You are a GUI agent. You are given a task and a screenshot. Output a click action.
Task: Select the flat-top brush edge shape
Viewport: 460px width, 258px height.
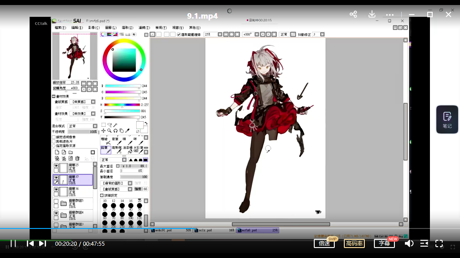click(x=145, y=160)
